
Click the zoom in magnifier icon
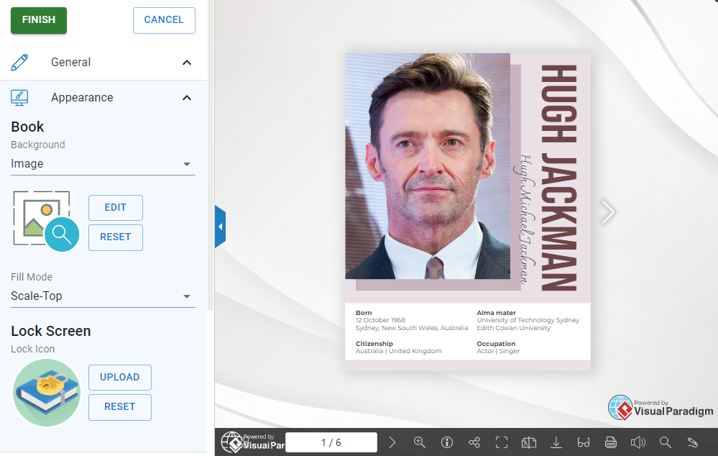click(x=420, y=442)
